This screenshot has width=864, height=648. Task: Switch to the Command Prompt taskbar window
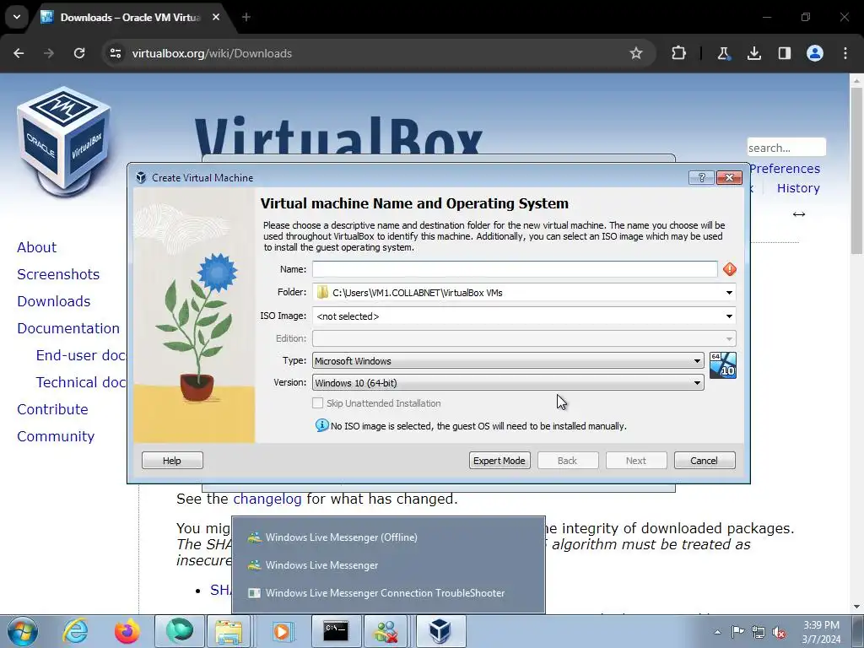[336, 631]
